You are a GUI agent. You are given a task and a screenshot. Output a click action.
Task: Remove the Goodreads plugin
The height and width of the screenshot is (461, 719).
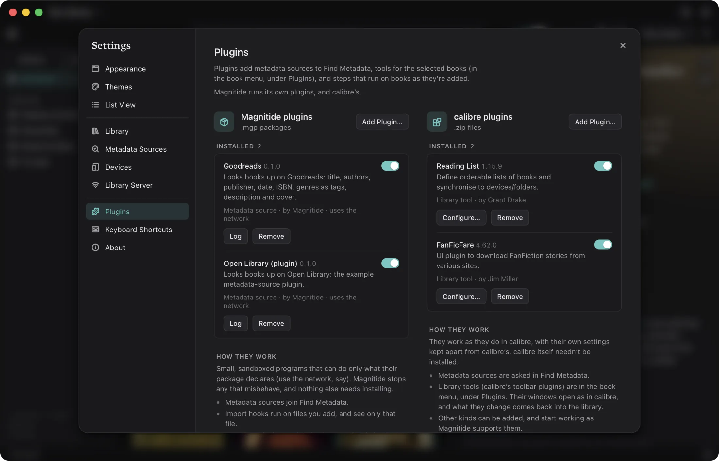coord(271,236)
